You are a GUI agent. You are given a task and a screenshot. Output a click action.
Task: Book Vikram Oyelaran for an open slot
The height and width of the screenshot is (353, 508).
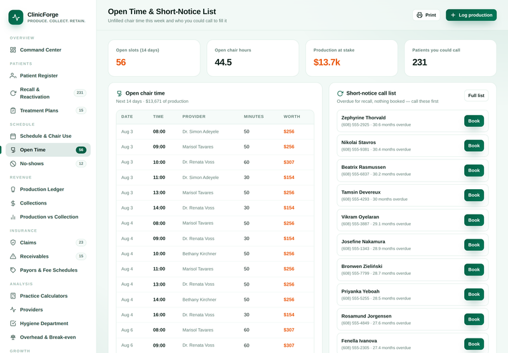click(474, 220)
